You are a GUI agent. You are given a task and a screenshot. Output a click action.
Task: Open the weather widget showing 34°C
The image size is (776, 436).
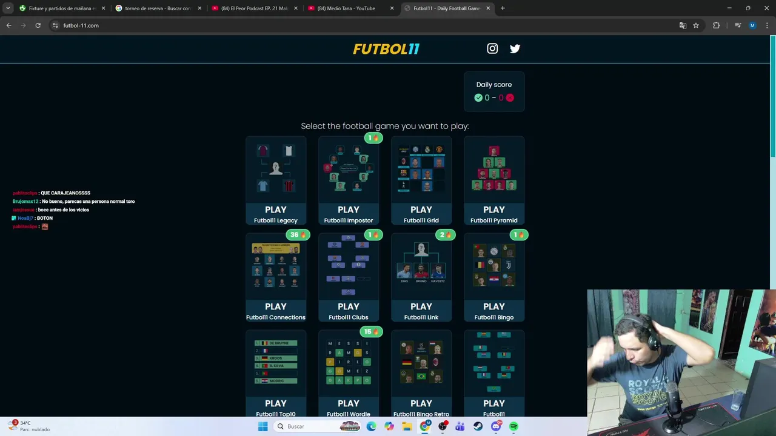(x=29, y=426)
